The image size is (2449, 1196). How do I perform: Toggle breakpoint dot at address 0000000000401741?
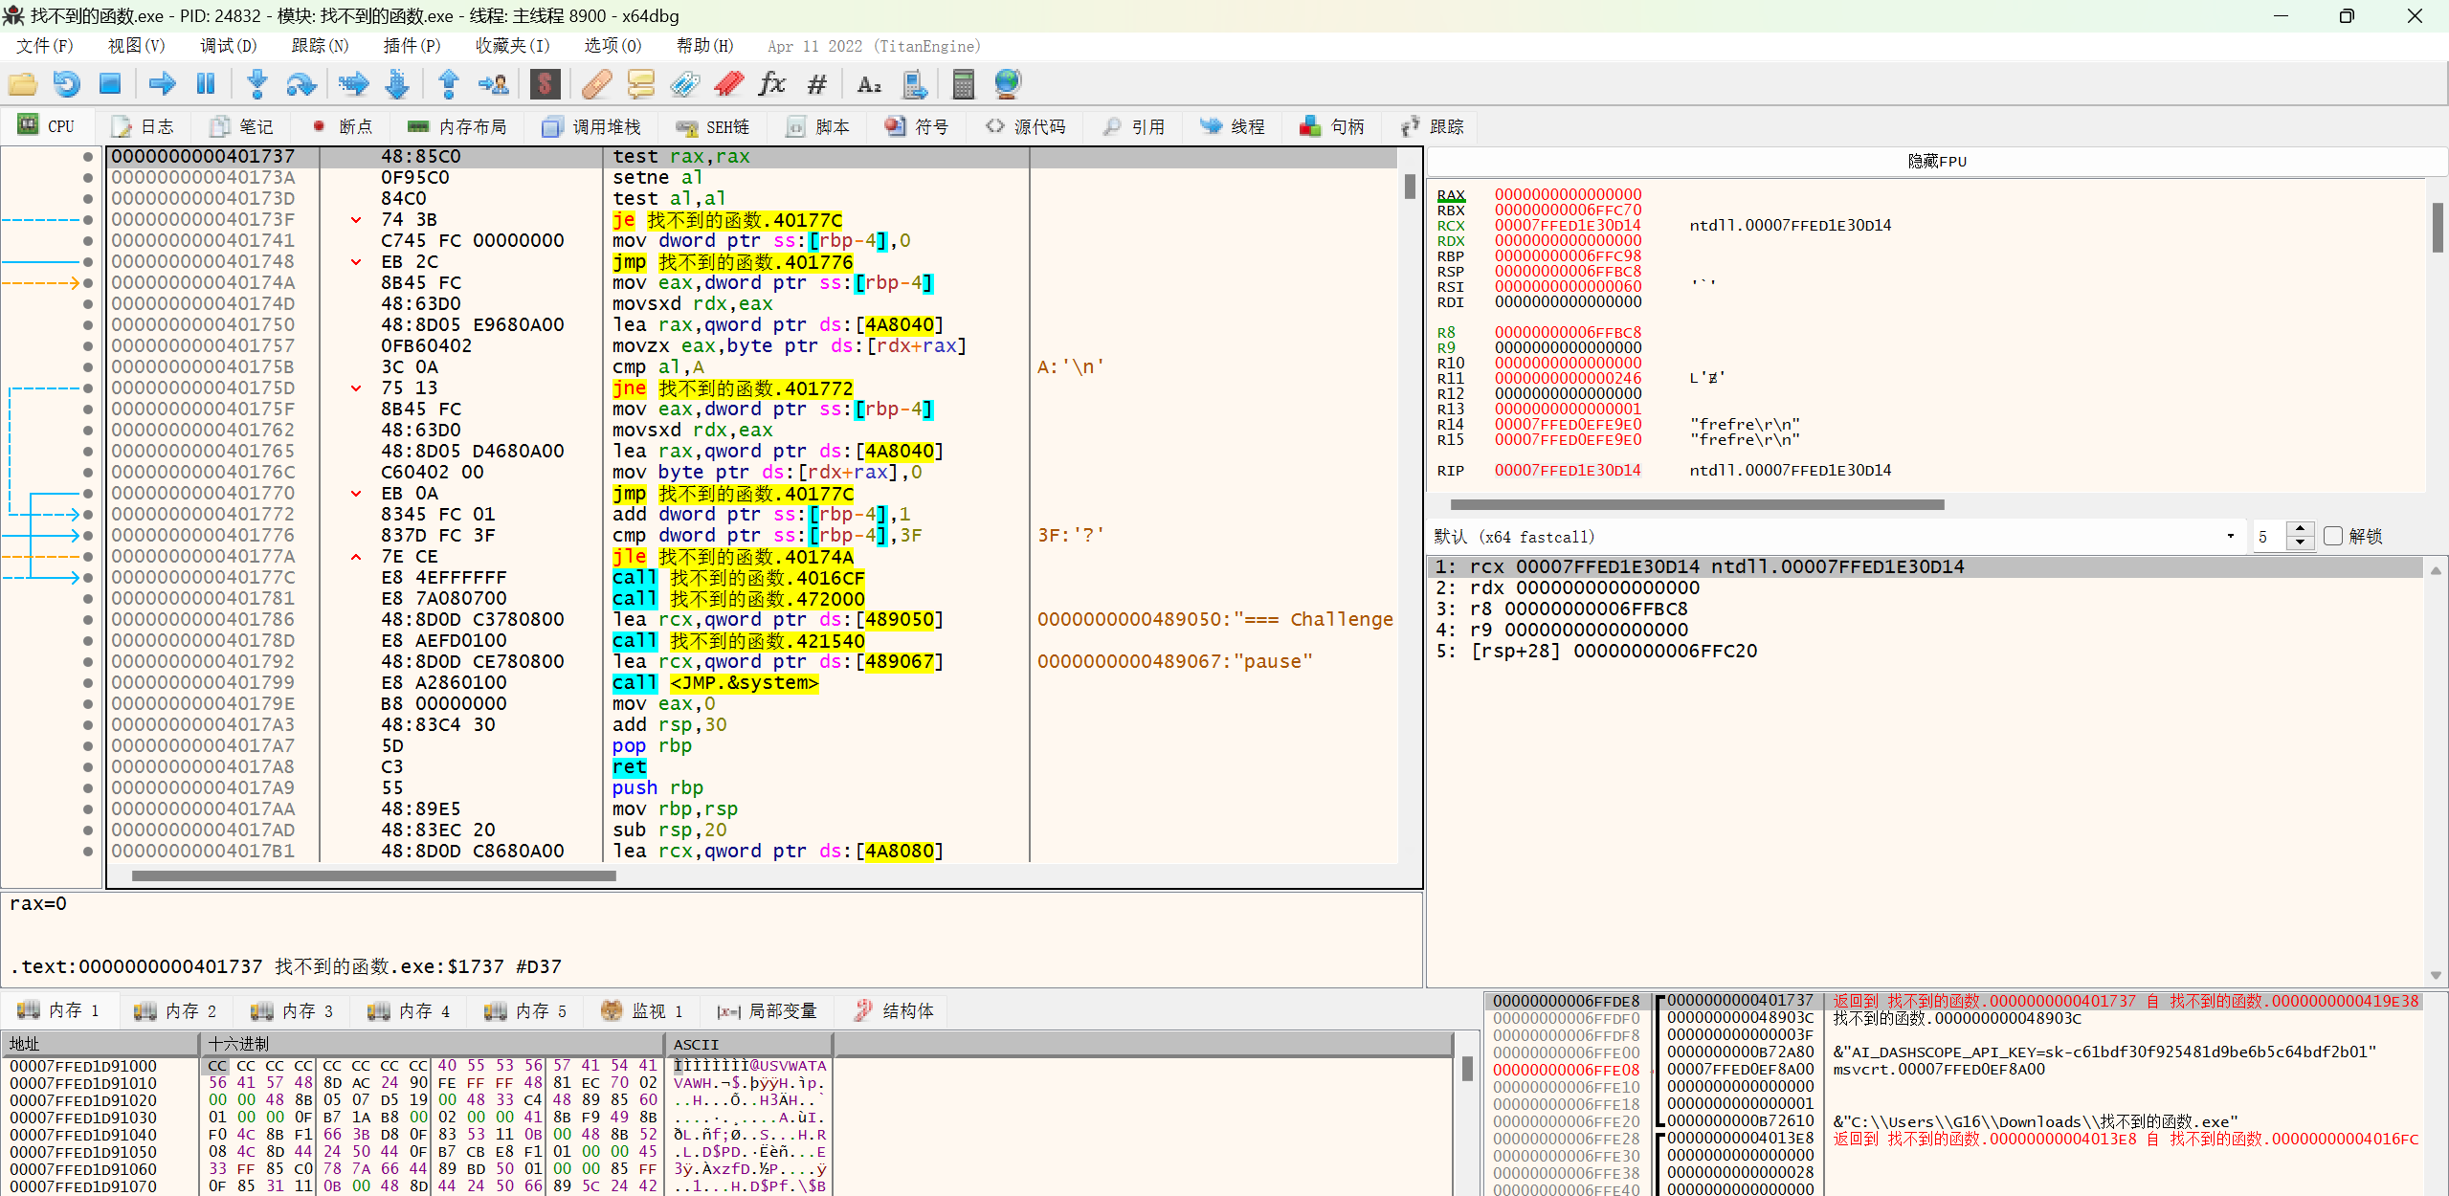(x=88, y=241)
